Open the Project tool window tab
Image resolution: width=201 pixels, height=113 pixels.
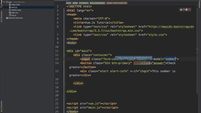pos(1,4)
